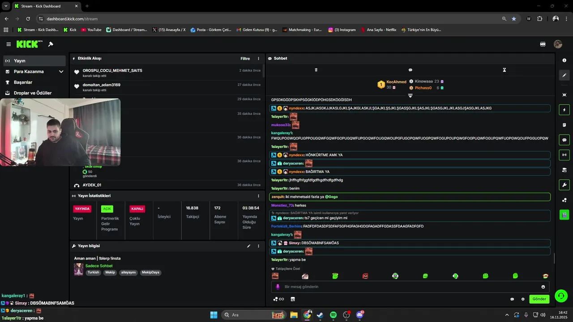This screenshot has width=573, height=322.
Task: Open Spotify from the taskbar
Action: (x=334, y=315)
